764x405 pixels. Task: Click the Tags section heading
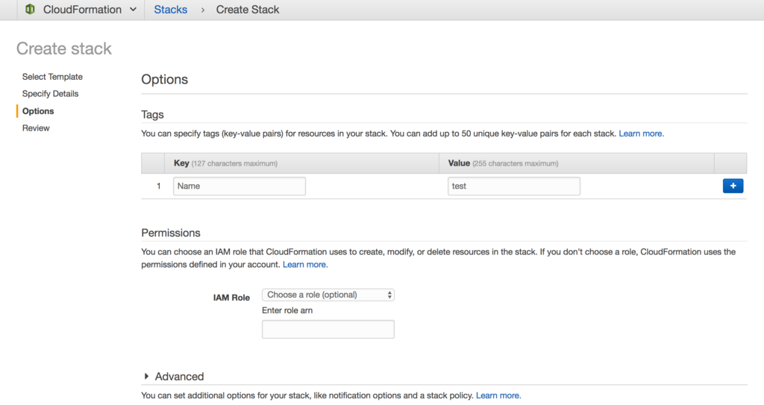[x=152, y=115]
